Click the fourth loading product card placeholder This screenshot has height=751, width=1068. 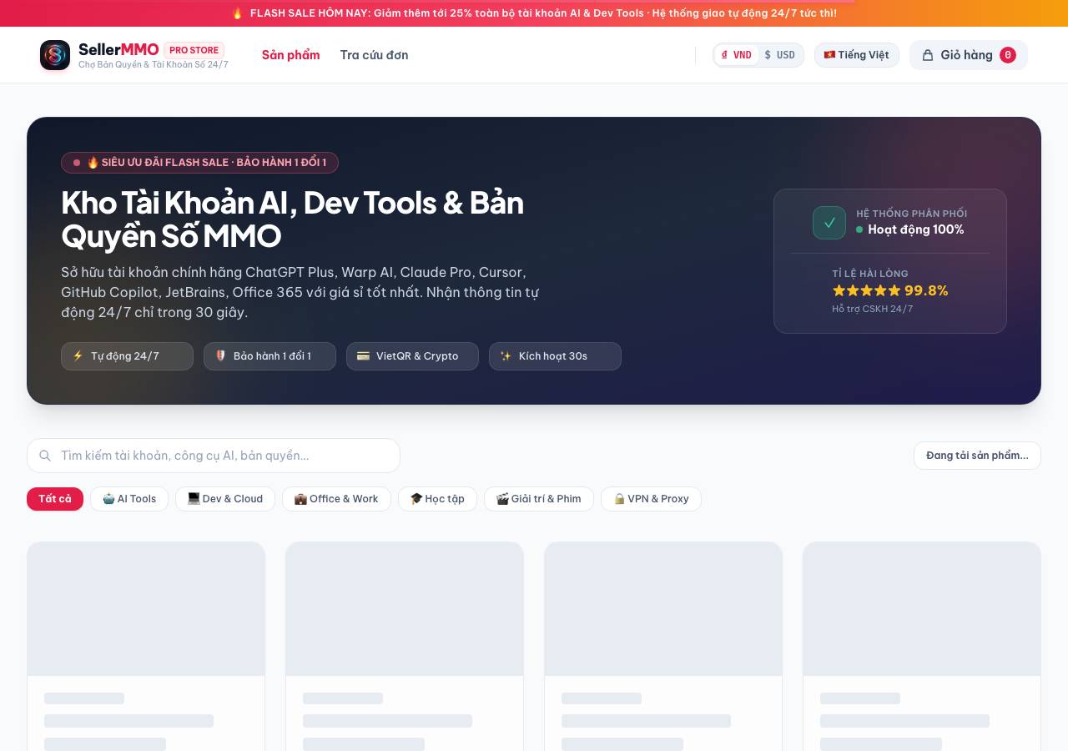coord(922,647)
